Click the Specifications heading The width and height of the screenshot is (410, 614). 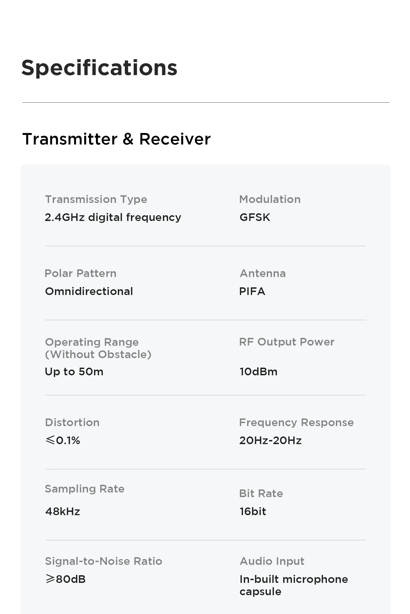99,68
